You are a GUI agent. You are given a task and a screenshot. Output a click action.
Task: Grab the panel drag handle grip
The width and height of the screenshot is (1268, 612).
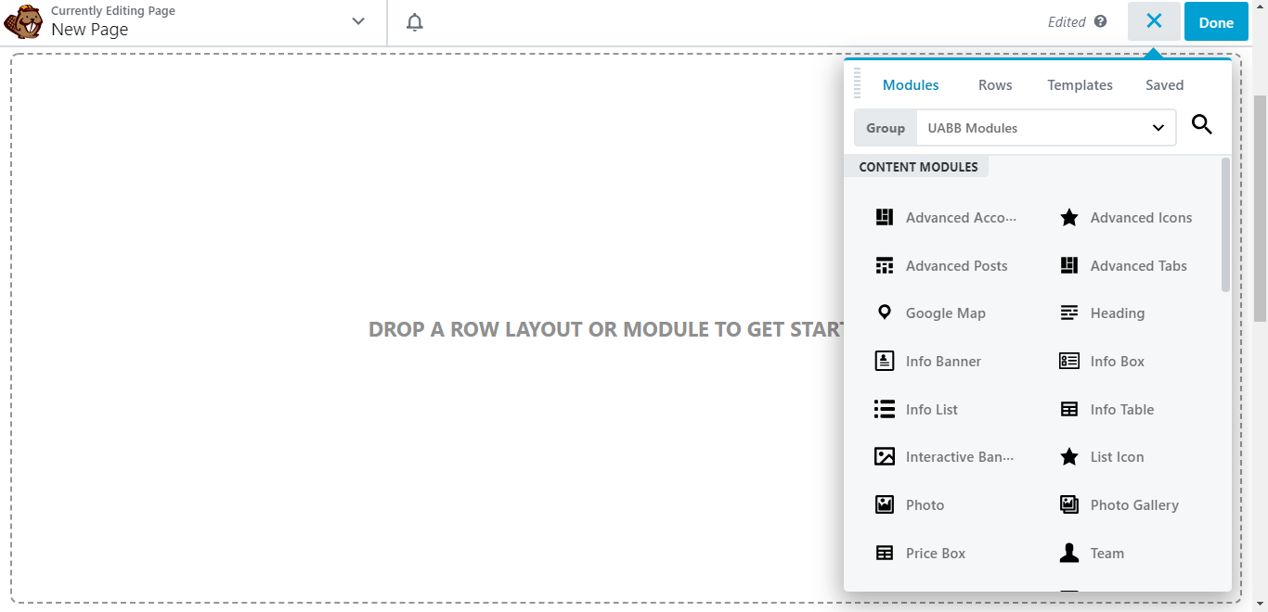point(858,83)
